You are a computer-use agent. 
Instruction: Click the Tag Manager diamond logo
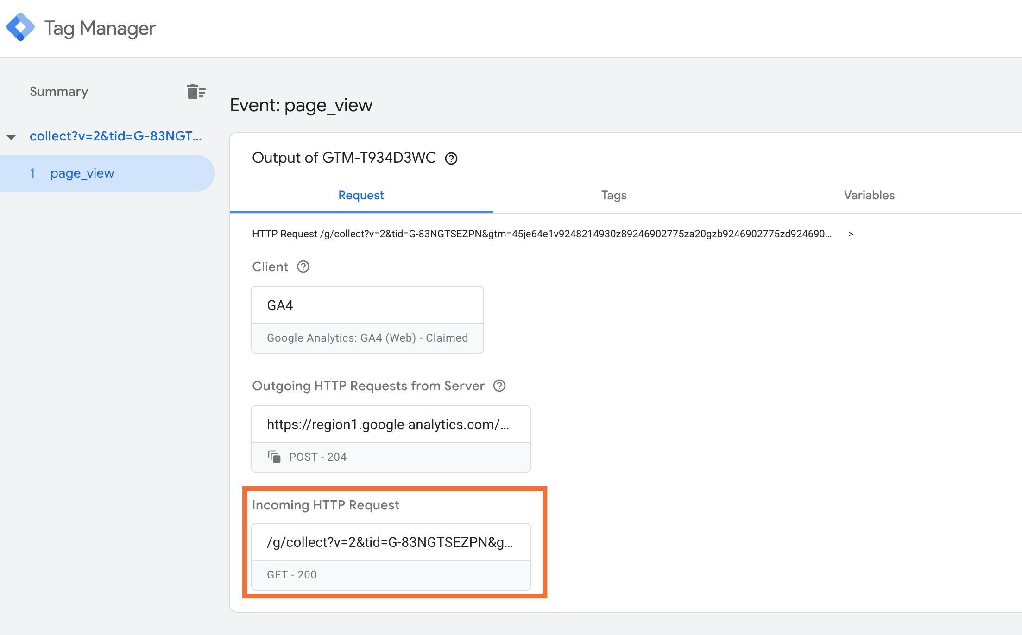click(x=20, y=27)
